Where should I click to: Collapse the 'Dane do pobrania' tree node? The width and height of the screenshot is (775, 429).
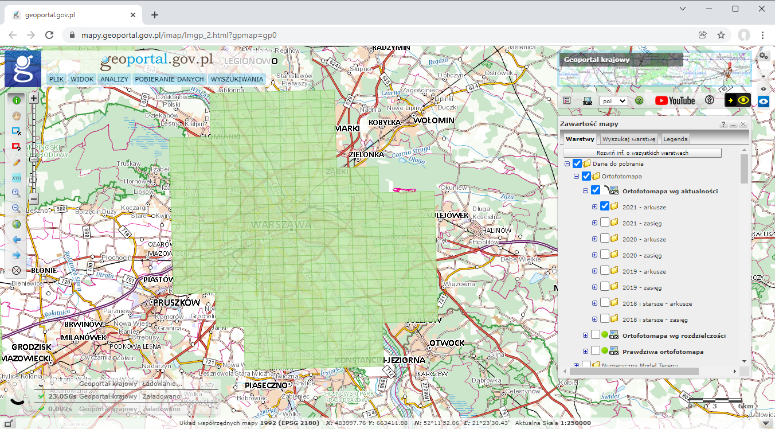point(567,163)
